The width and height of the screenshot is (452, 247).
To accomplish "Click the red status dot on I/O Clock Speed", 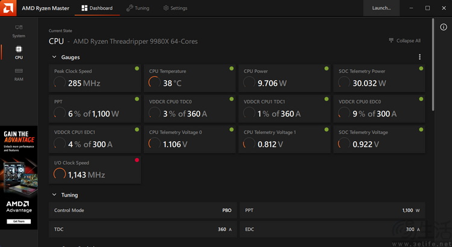I will tap(137, 160).
